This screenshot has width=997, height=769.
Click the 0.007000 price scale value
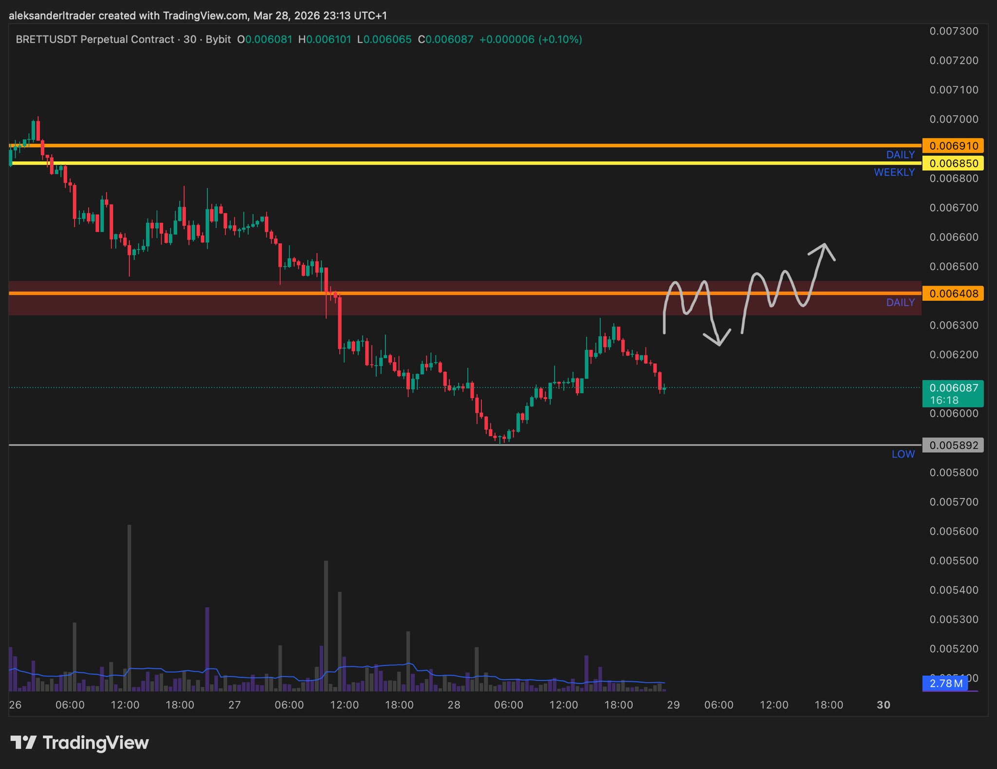(x=953, y=119)
